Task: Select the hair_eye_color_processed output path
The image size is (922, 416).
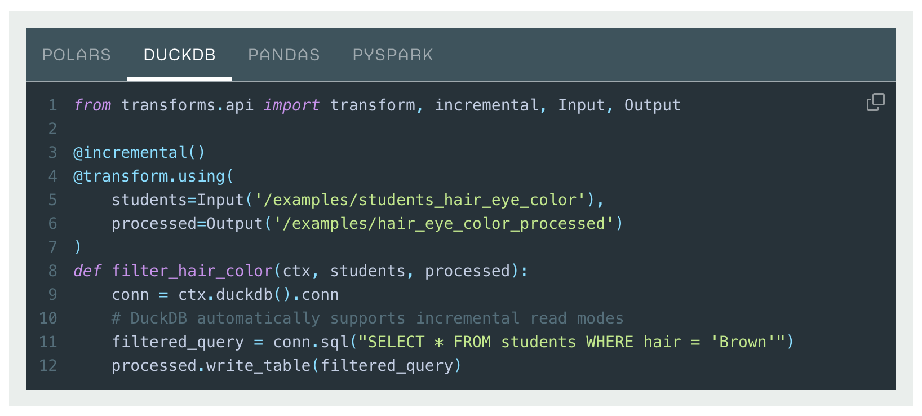Action: 445,223
